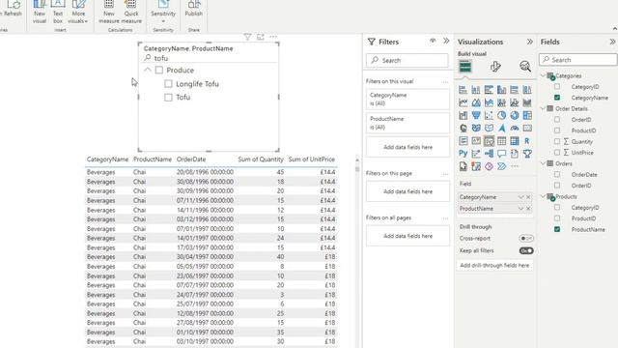
Task: Sort table by the OrderDate column header
Action: point(191,159)
